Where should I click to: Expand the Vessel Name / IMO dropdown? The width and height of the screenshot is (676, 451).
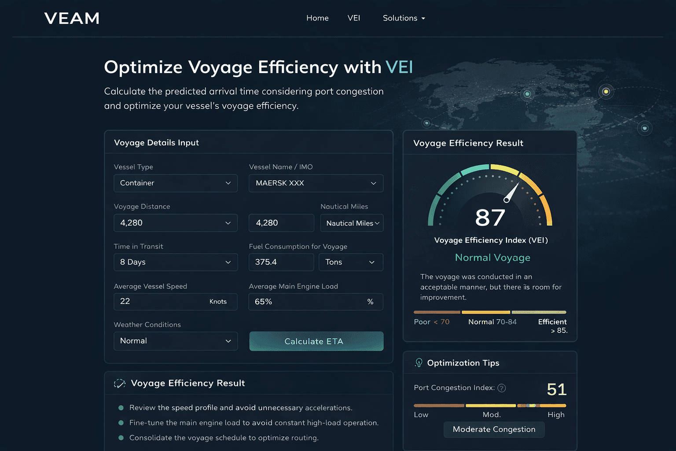coord(316,183)
